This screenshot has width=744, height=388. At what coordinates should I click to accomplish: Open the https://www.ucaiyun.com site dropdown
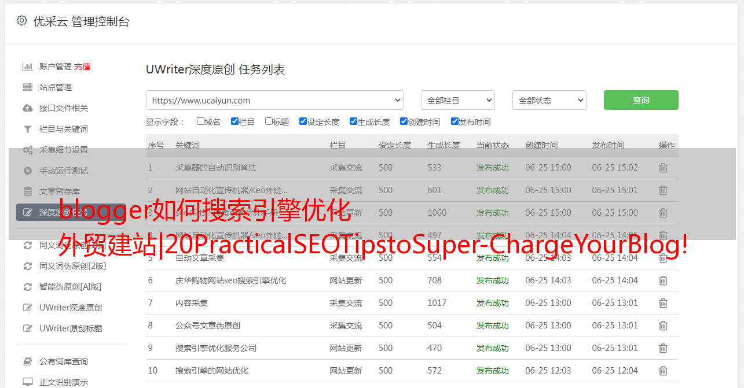click(x=274, y=100)
